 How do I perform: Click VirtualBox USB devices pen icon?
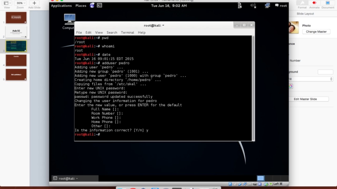click(x=241, y=184)
